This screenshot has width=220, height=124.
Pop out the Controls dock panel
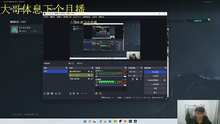166,68
